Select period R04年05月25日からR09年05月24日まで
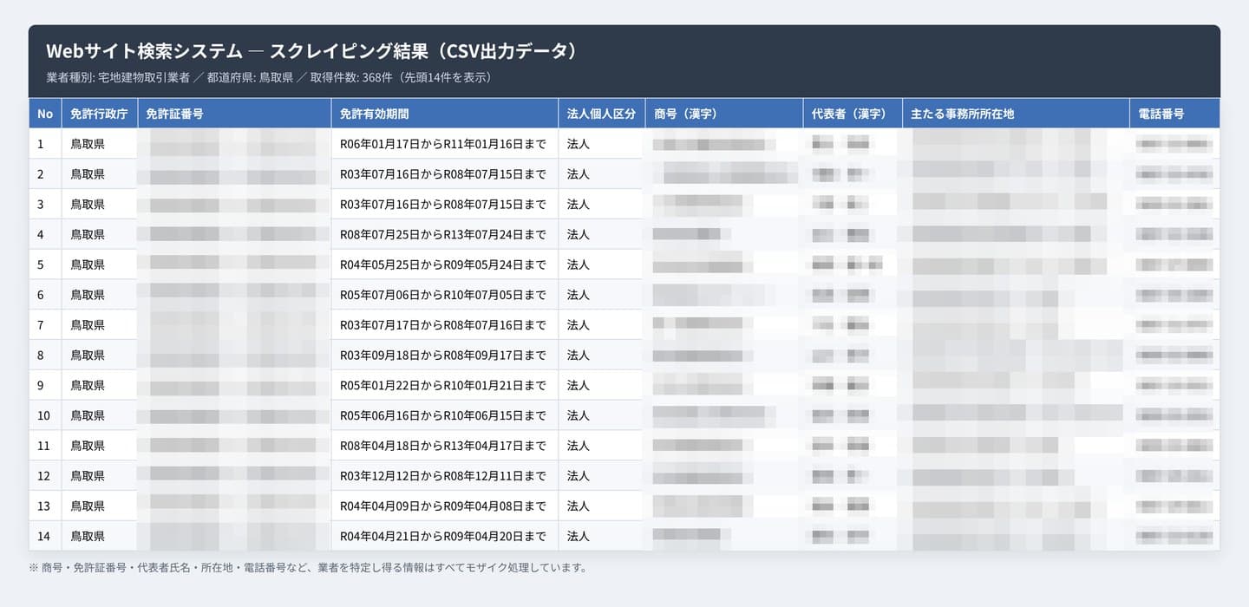This screenshot has width=1249, height=607. [443, 264]
